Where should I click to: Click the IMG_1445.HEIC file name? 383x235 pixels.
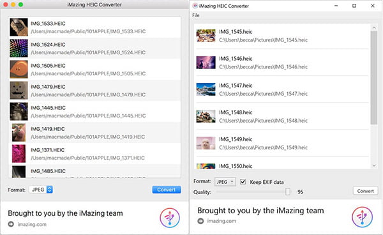pos(48,108)
